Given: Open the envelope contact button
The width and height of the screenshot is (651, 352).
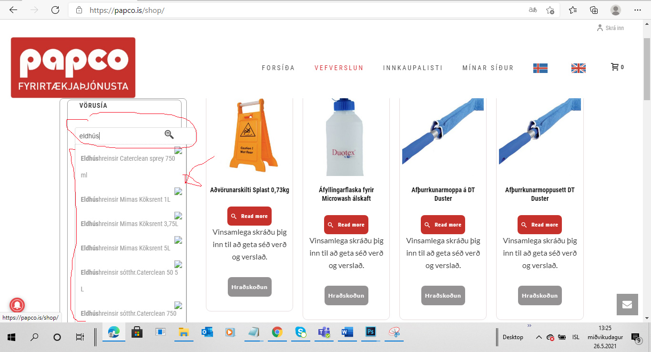Looking at the screenshot, I should click(627, 304).
